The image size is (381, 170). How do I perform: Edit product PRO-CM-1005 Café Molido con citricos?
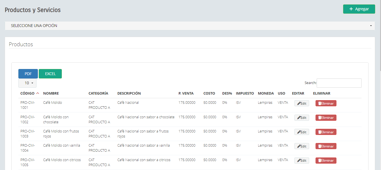click(302, 161)
